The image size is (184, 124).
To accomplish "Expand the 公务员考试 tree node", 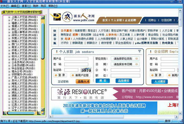I will pyautogui.click(x=9, y=63).
